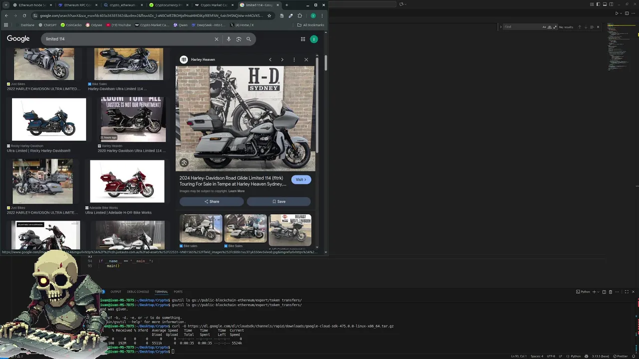Open Adelaide Bike Works red motorcycle thumbnail

127,181
